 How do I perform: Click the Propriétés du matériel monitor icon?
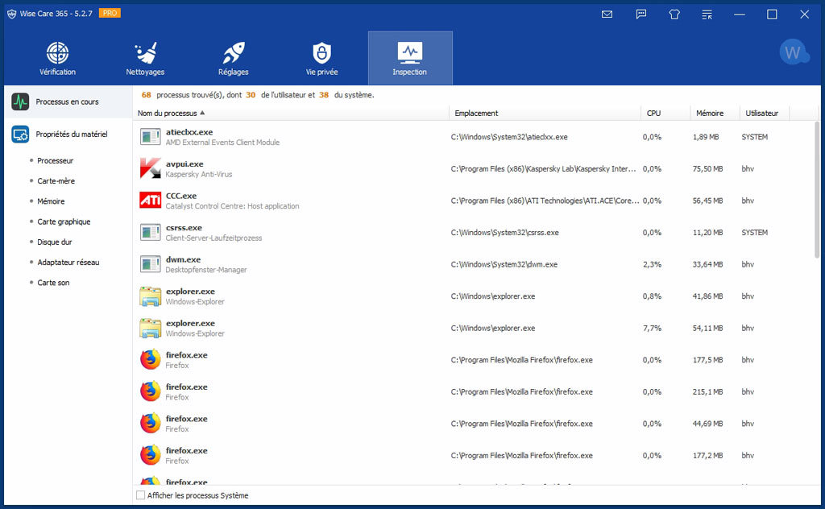pyautogui.click(x=20, y=134)
